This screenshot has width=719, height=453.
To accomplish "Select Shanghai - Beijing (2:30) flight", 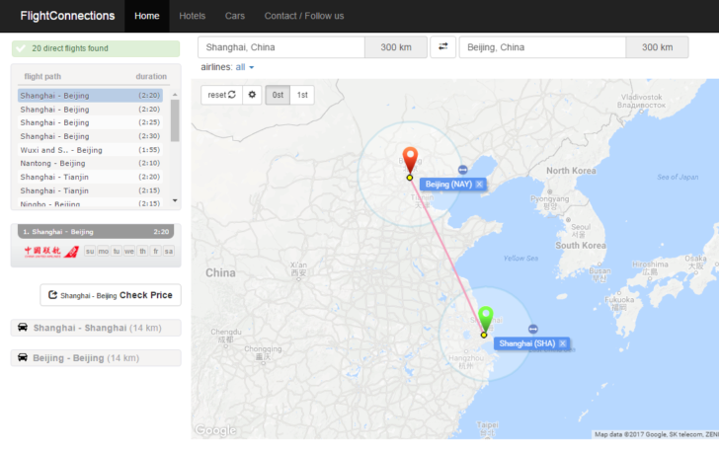I will [90, 136].
